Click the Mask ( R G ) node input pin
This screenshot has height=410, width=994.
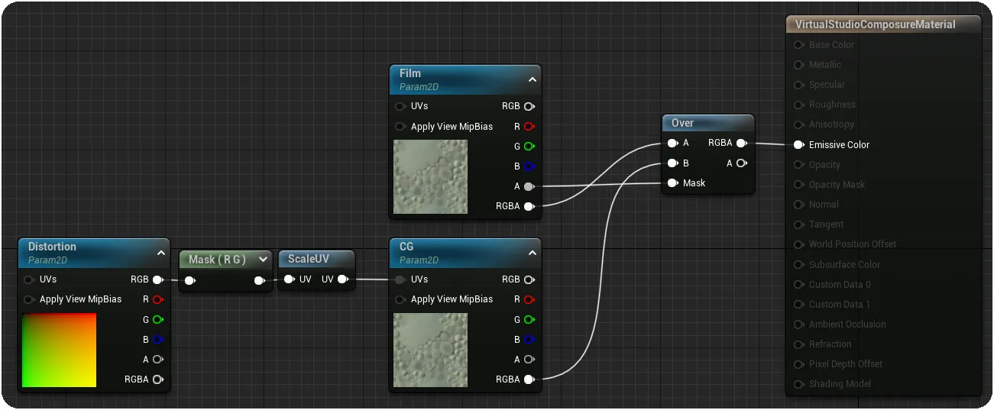(189, 280)
